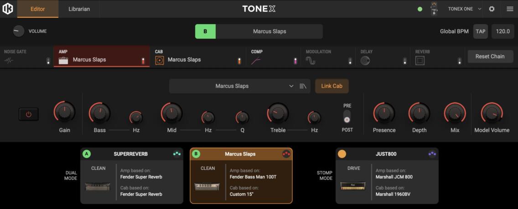
Task: Click the Treble knob
Action: 278,113
